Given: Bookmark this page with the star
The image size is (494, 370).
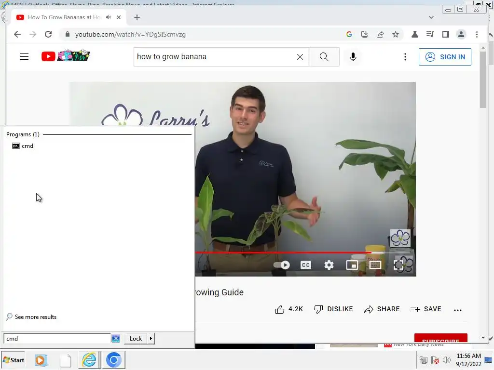Looking at the screenshot, I should (x=396, y=34).
